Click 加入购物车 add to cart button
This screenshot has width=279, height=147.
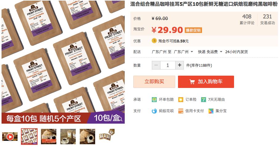[206, 82]
